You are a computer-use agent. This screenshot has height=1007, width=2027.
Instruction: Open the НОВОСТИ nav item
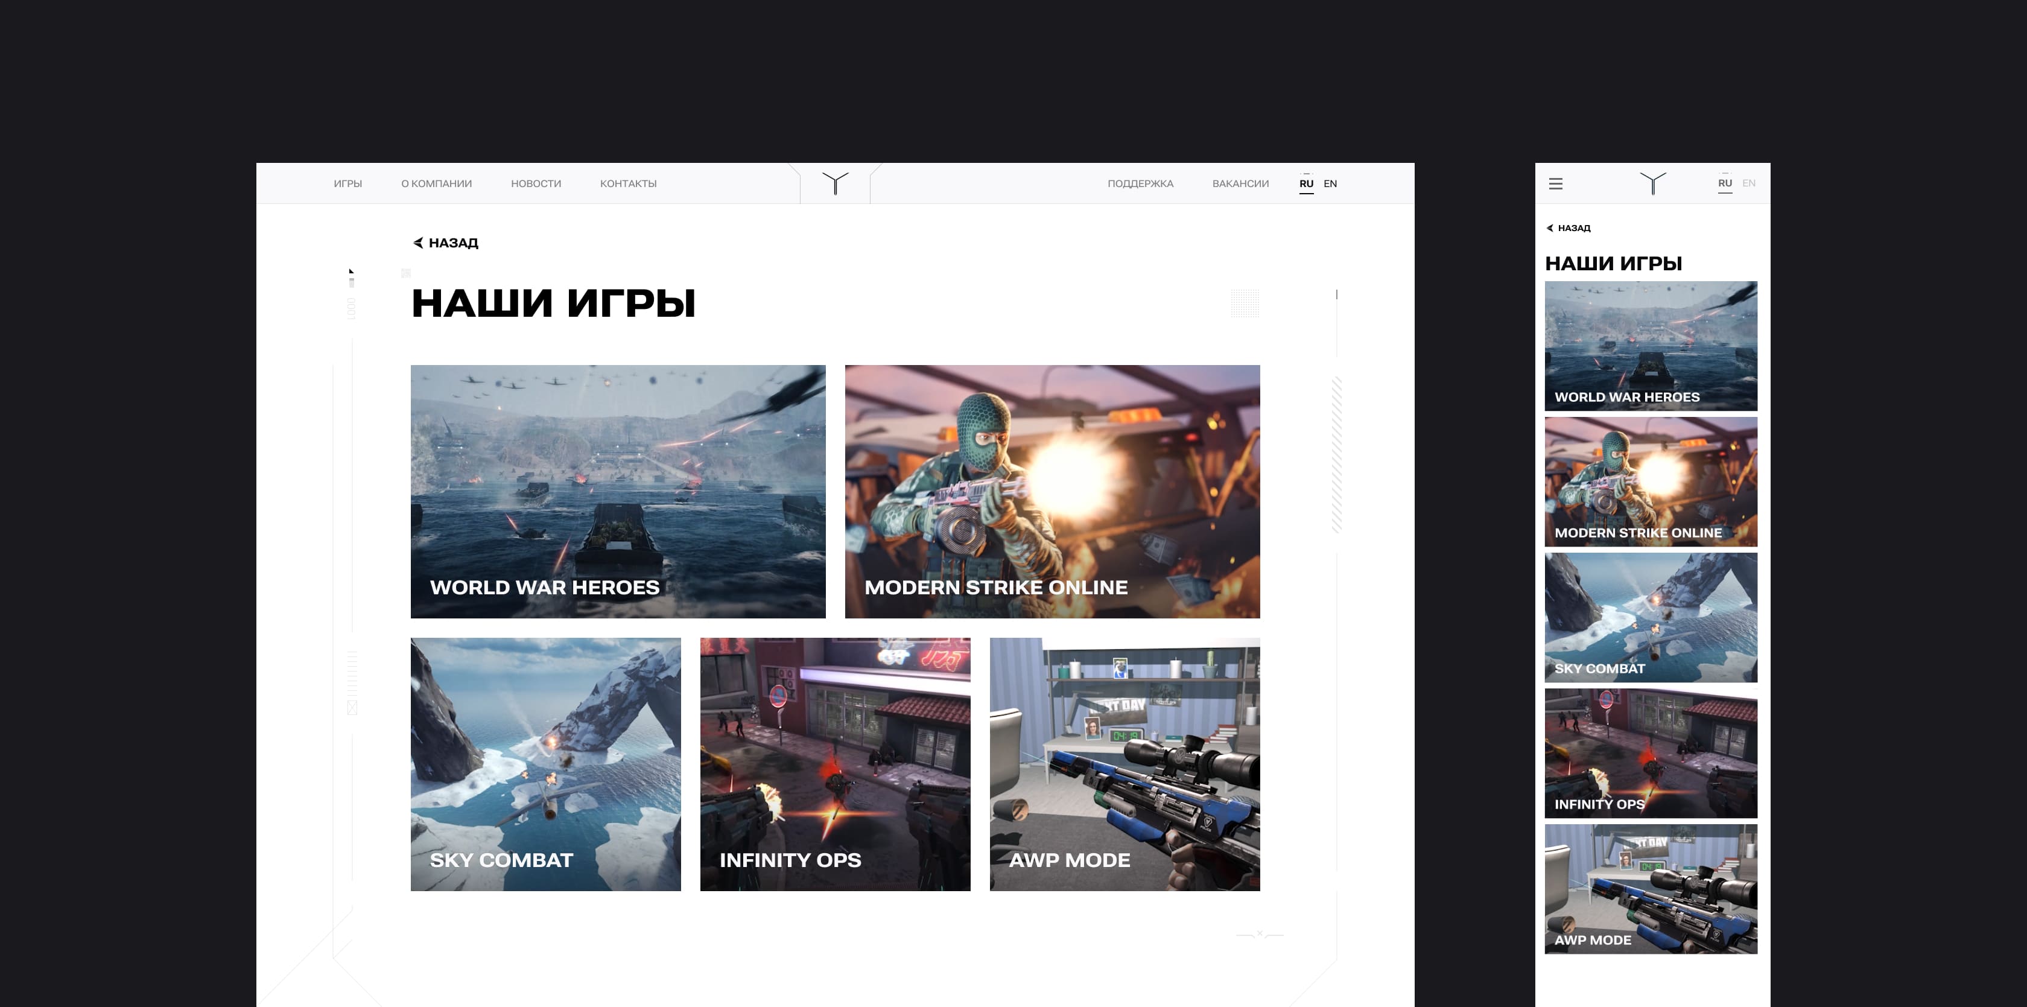tap(536, 183)
